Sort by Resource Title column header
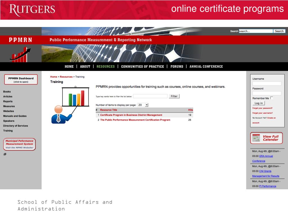 click(109, 110)
